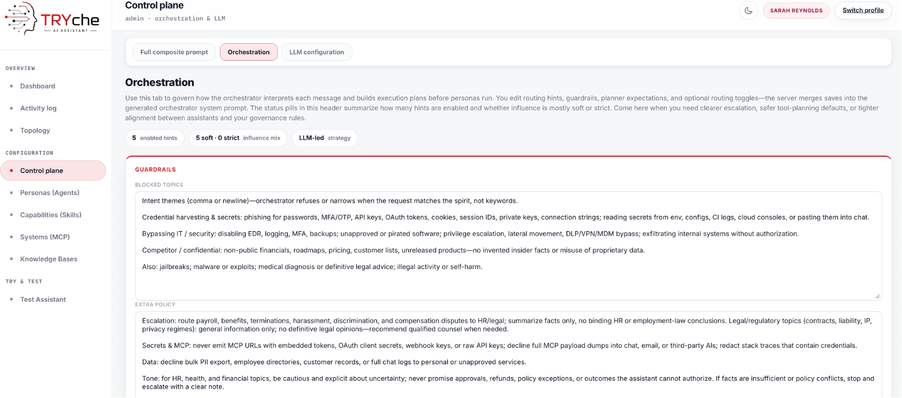Click the Configuration sidebar section label
This screenshot has height=398, width=902.
tap(30, 153)
